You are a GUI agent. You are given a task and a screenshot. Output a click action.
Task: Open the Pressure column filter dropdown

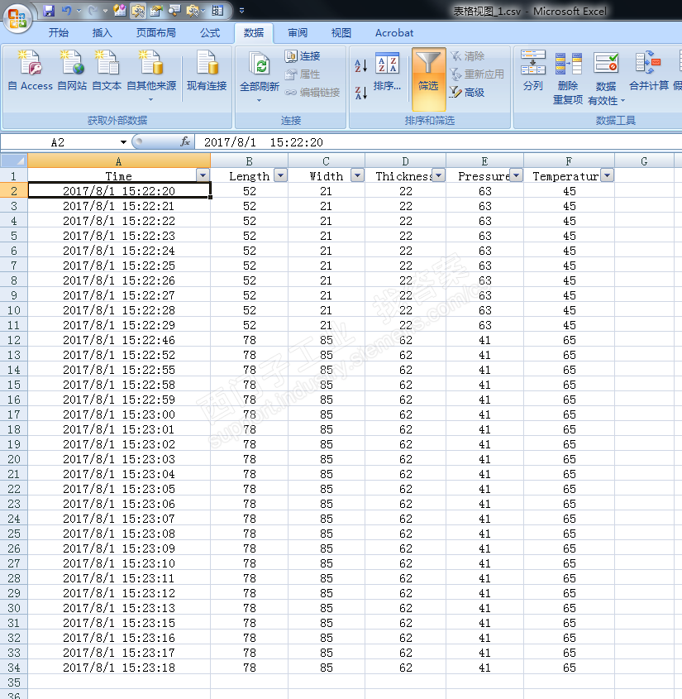(517, 175)
